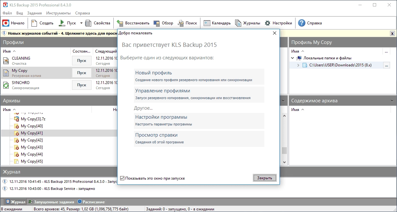The height and width of the screenshot is (212, 397).
Task: Choose Новый профиль in welcome dialog
Action: coord(199,76)
